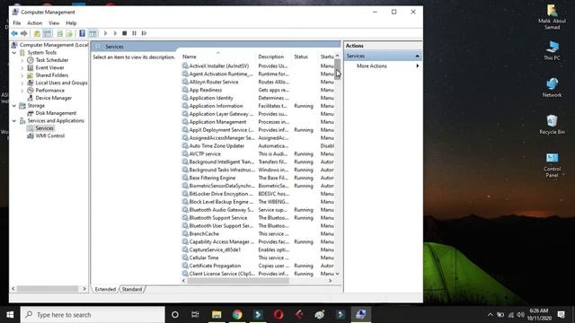Open File Explorer from the taskbar
This screenshot has width=575, height=323.
(x=217, y=315)
